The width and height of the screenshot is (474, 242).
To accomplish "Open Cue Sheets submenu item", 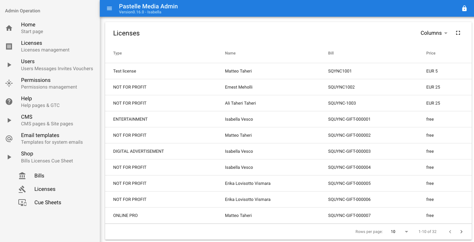I will tap(50, 202).
